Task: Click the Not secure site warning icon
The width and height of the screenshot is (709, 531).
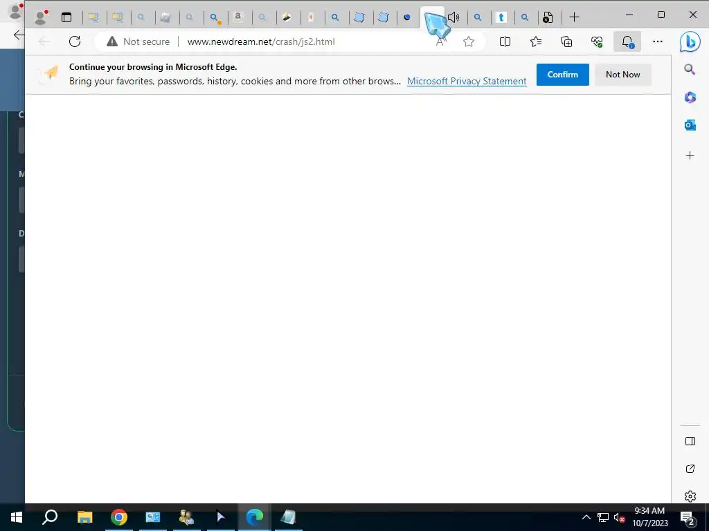Action: (x=111, y=41)
